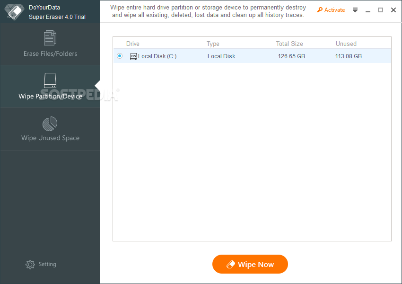
Task: Select the Local Disk (C:) radio button
Action: 120,56
